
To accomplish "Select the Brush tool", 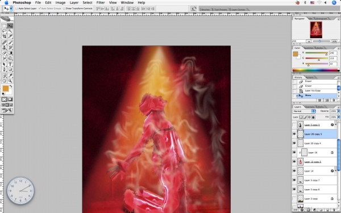I will pos(10,43).
